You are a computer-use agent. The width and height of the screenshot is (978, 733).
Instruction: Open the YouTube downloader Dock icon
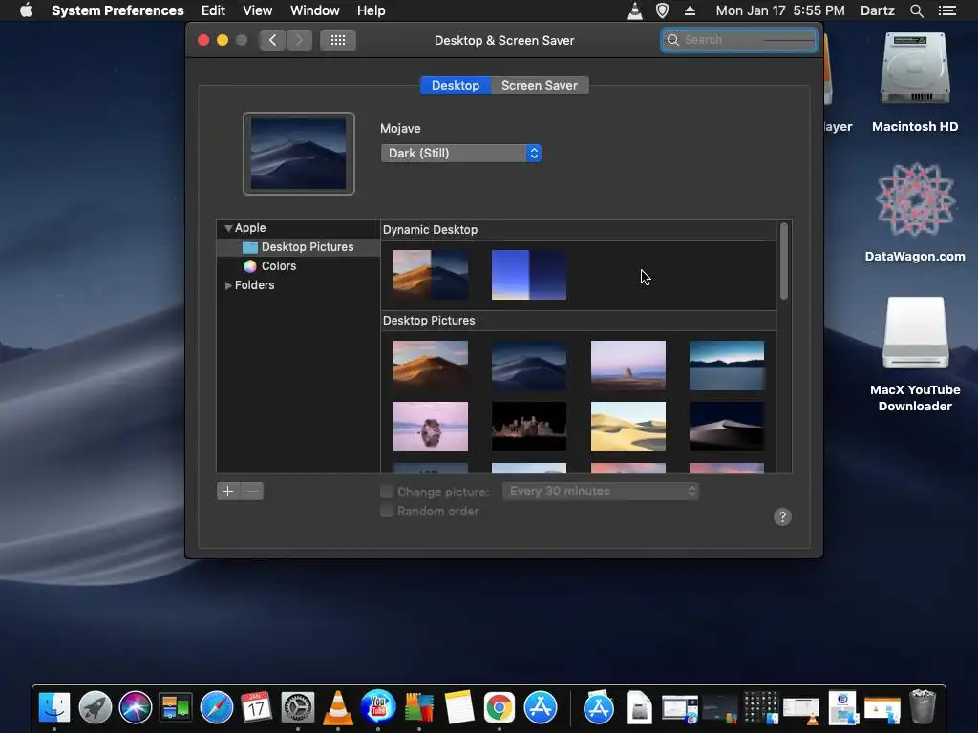click(x=378, y=707)
